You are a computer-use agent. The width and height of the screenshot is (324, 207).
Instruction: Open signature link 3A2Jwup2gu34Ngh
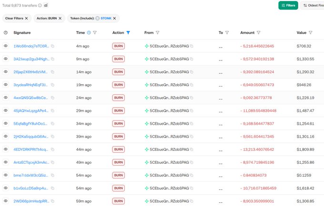(x=31, y=59)
